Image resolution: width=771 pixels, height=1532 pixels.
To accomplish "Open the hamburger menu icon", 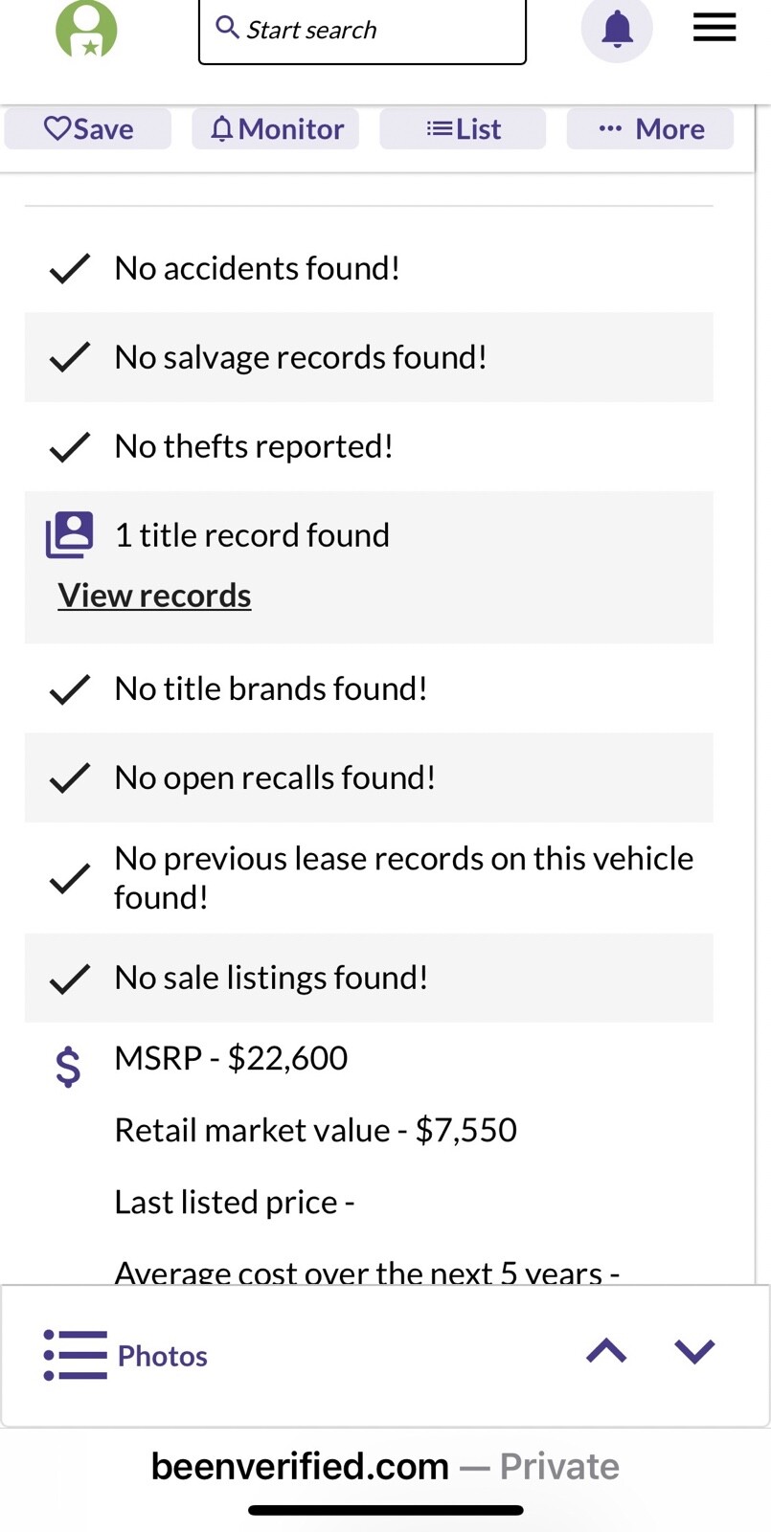I will (714, 28).
